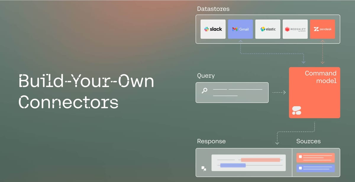Open the Redshift datastore tile
The height and width of the screenshot is (182, 355).
pyautogui.click(x=295, y=29)
